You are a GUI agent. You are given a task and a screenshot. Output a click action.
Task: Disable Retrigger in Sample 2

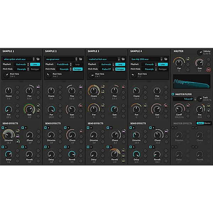[x=77, y=69]
